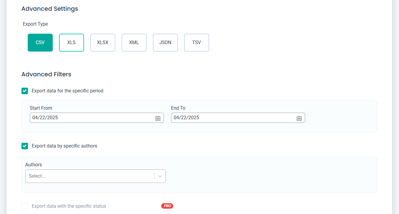Tick Export data with the specific status checkbox
The height and width of the screenshot is (214, 399).
25,206
